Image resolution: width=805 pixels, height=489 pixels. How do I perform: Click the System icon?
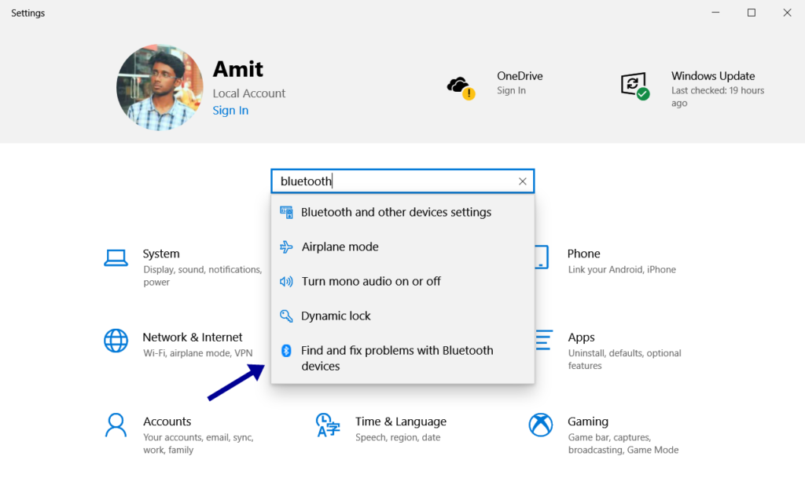tap(116, 257)
